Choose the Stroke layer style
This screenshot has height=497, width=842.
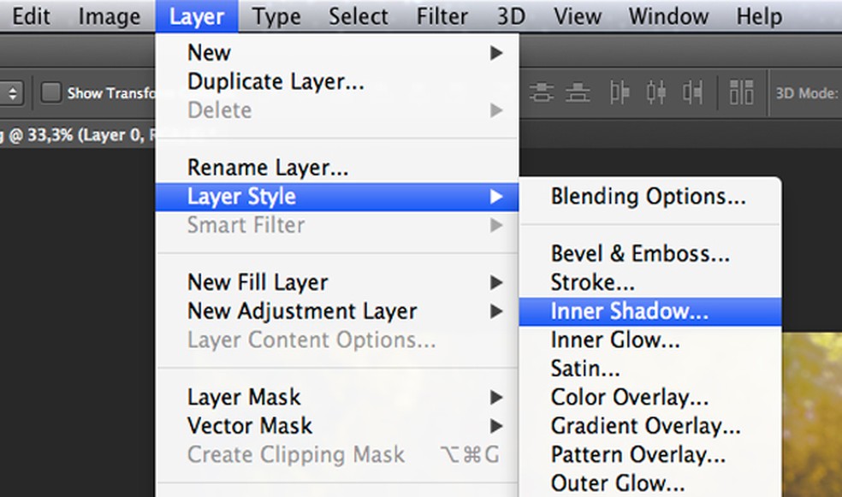coord(592,282)
